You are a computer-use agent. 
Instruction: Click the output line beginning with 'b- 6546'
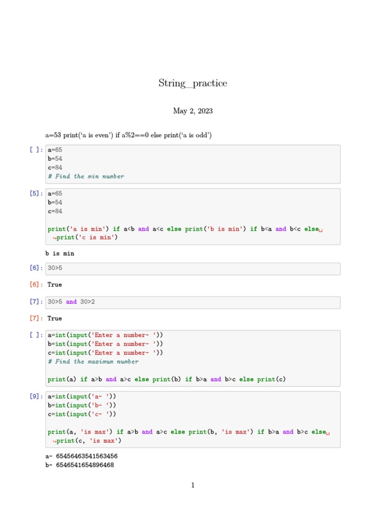[x=79, y=465]
